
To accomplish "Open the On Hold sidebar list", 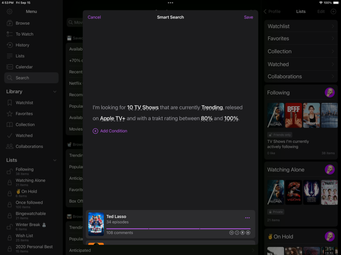I will pos(32,193).
